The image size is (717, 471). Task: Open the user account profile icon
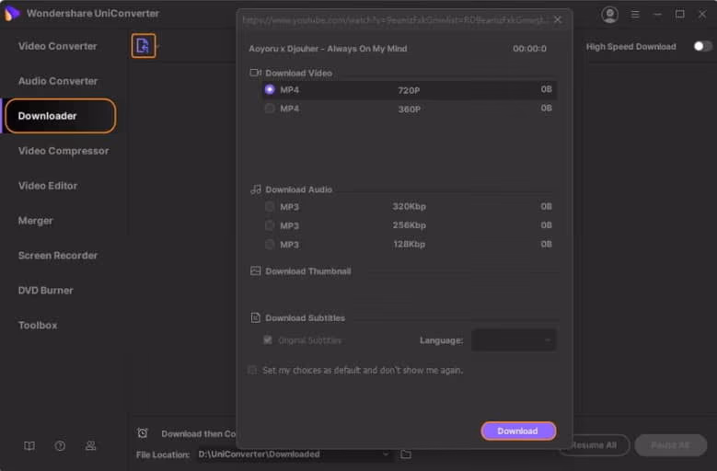609,15
